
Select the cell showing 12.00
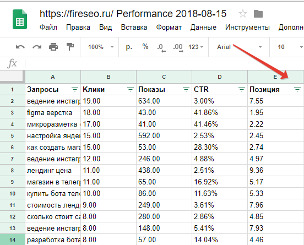tap(108, 159)
